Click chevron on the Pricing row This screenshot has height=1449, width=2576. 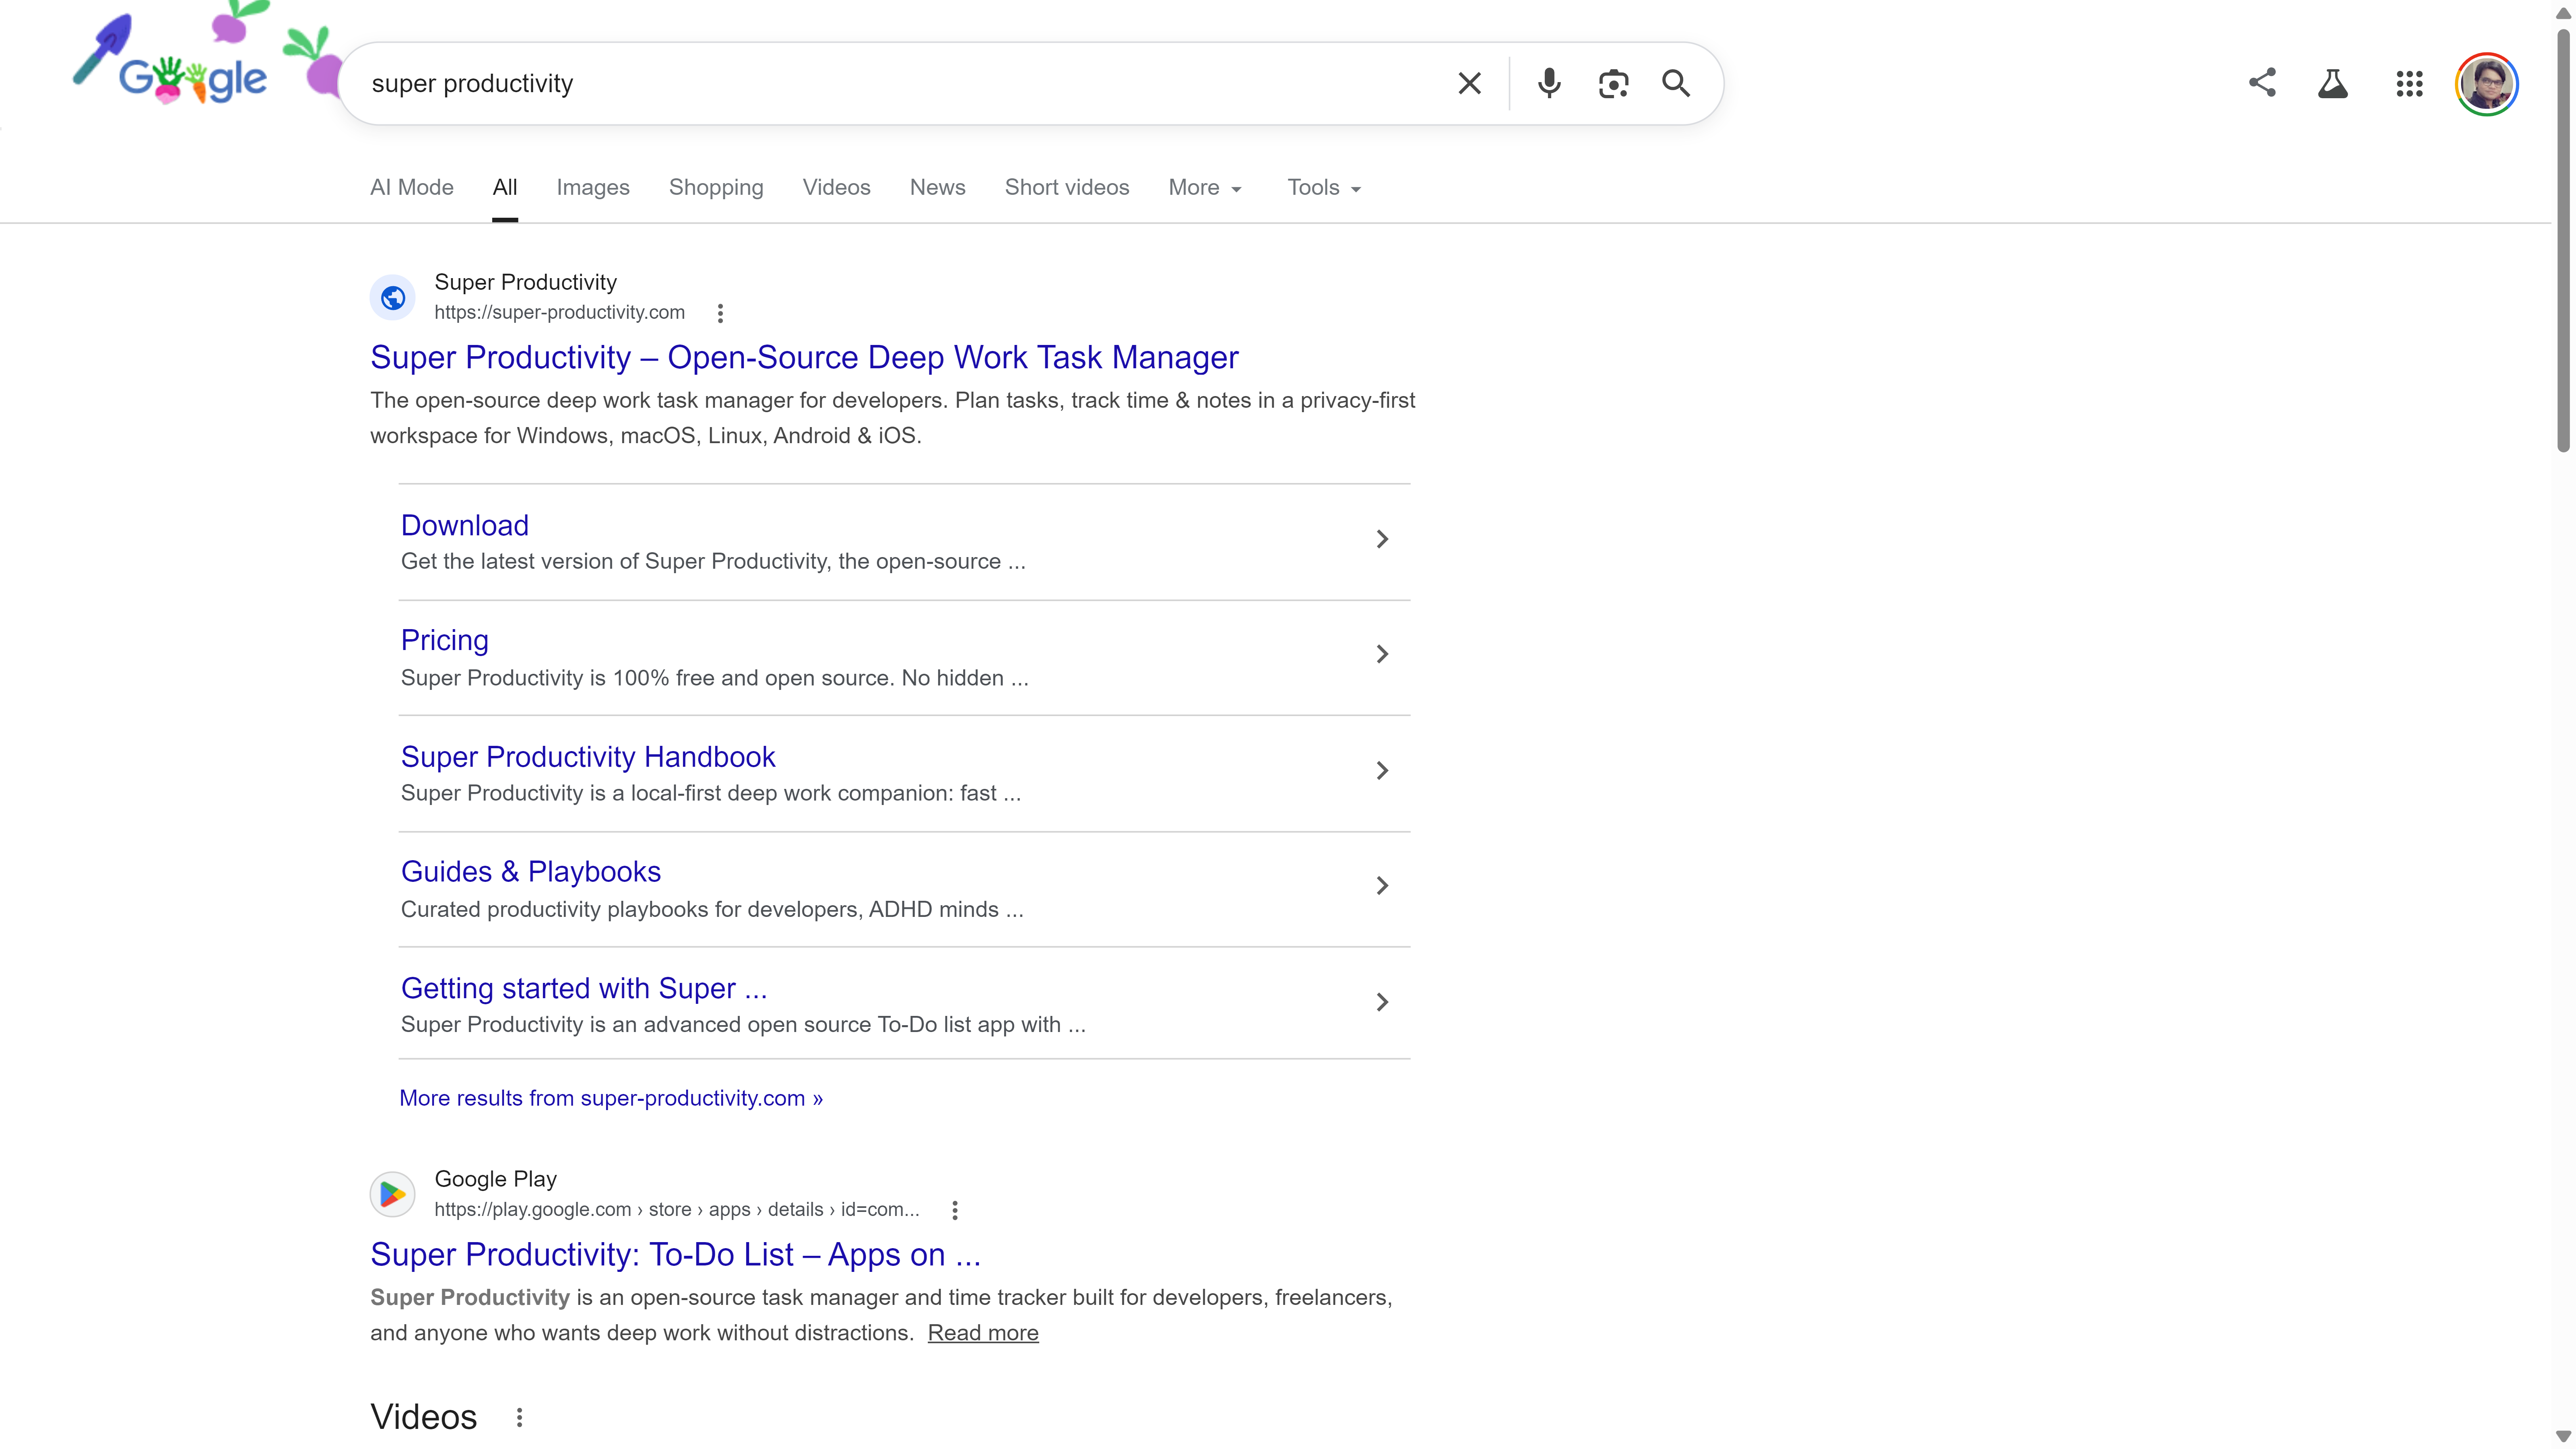coord(1382,654)
